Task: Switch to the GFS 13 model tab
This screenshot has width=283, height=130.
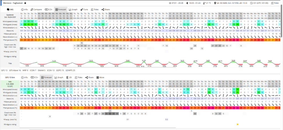Action: (x=4, y=70)
